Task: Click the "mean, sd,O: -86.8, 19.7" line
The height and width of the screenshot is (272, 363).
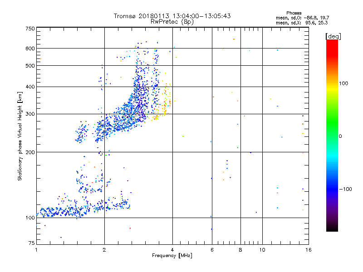Action: pos(302,18)
